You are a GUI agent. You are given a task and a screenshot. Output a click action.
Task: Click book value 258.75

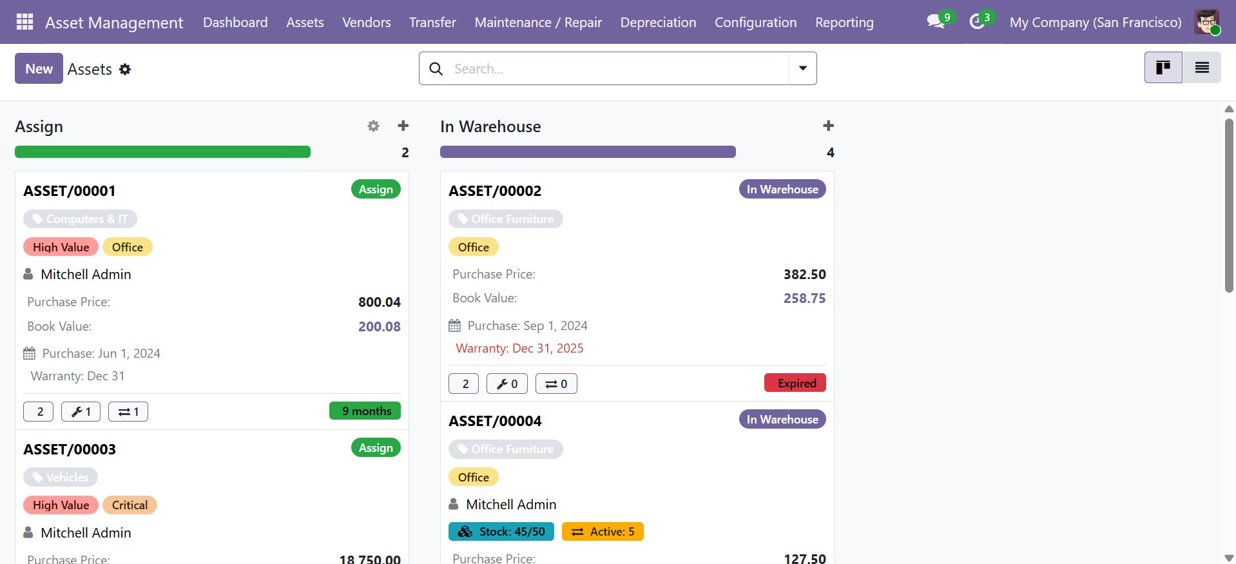pos(804,298)
